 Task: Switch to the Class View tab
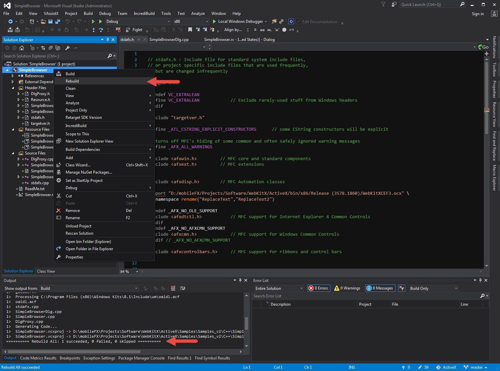click(46, 271)
